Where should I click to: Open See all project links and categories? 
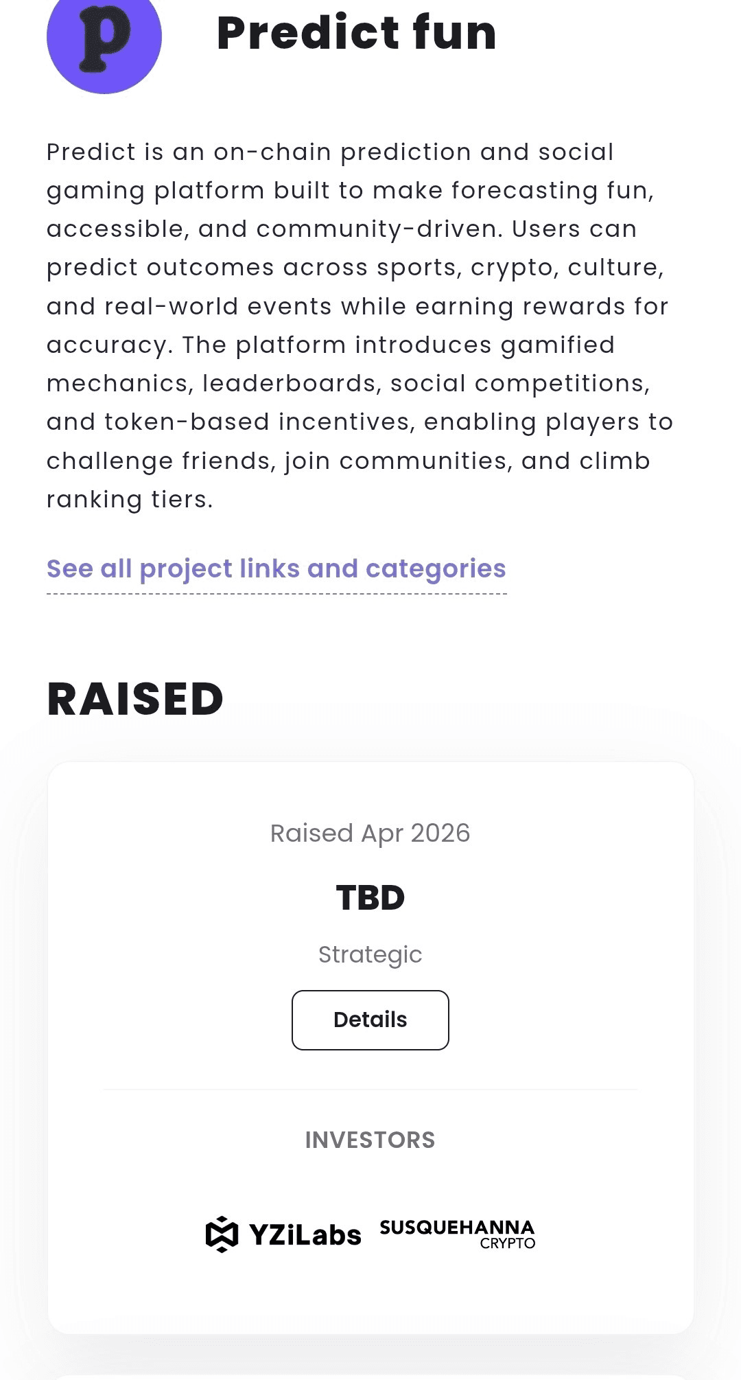[x=277, y=569]
